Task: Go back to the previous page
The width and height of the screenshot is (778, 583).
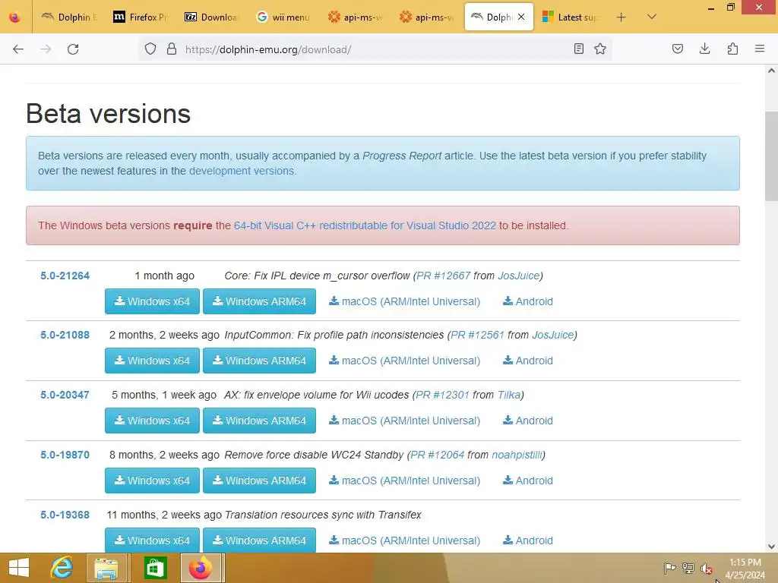Action: tap(18, 49)
